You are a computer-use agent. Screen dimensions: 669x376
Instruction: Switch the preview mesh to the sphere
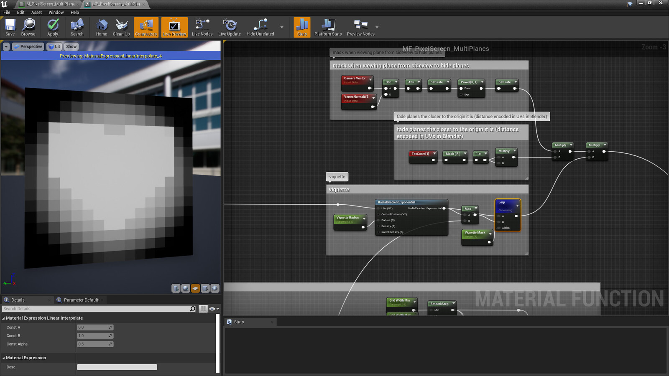point(185,288)
